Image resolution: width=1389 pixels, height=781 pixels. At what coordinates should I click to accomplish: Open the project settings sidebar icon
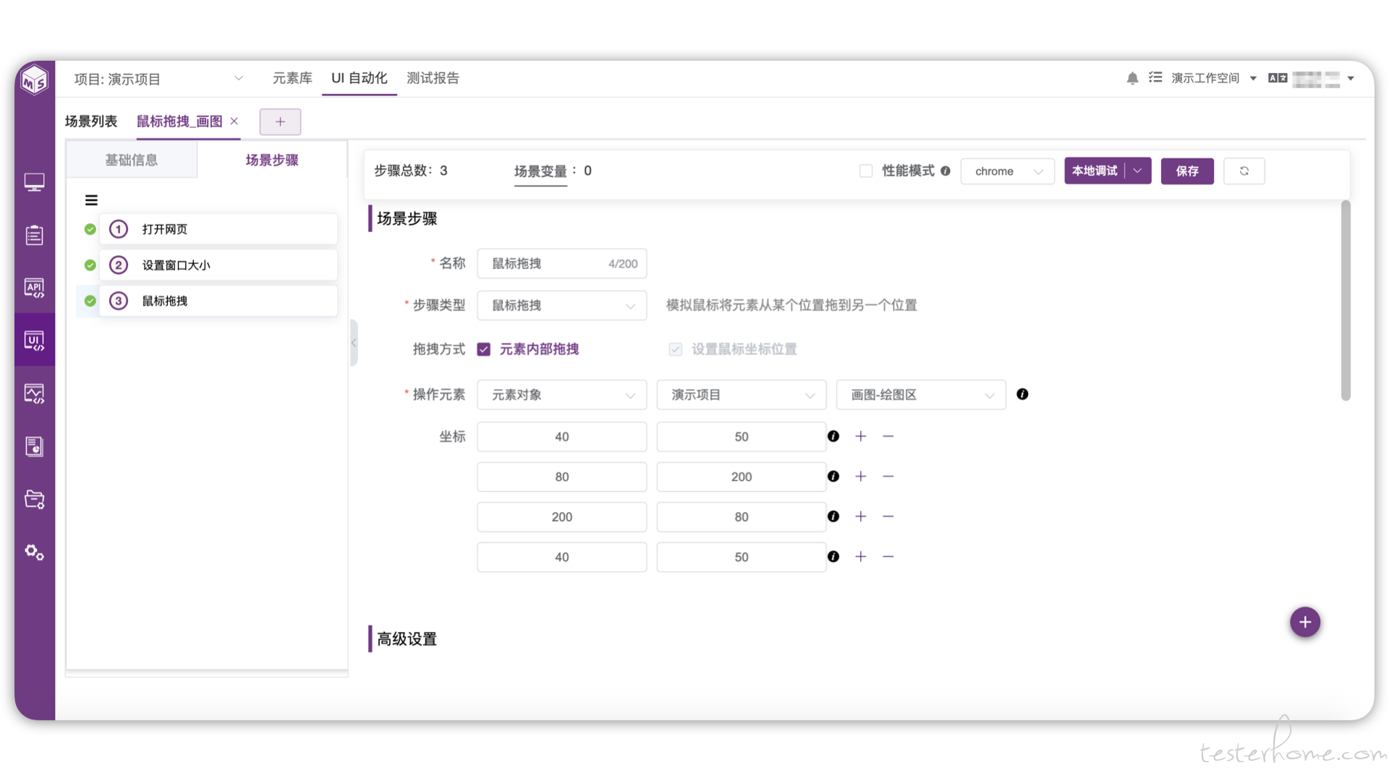pos(34,499)
